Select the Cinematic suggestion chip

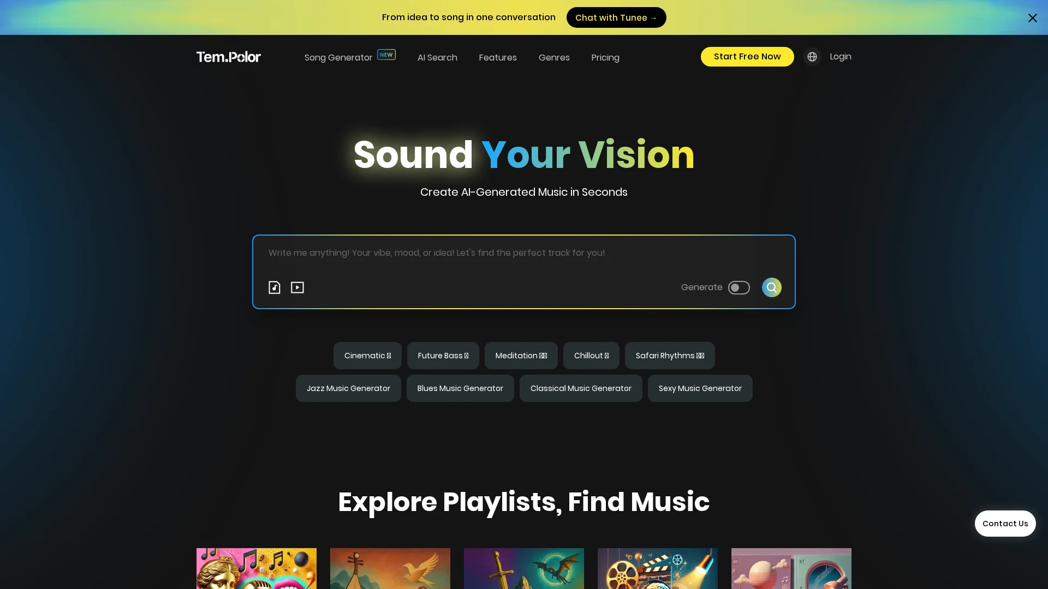(367, 356)
